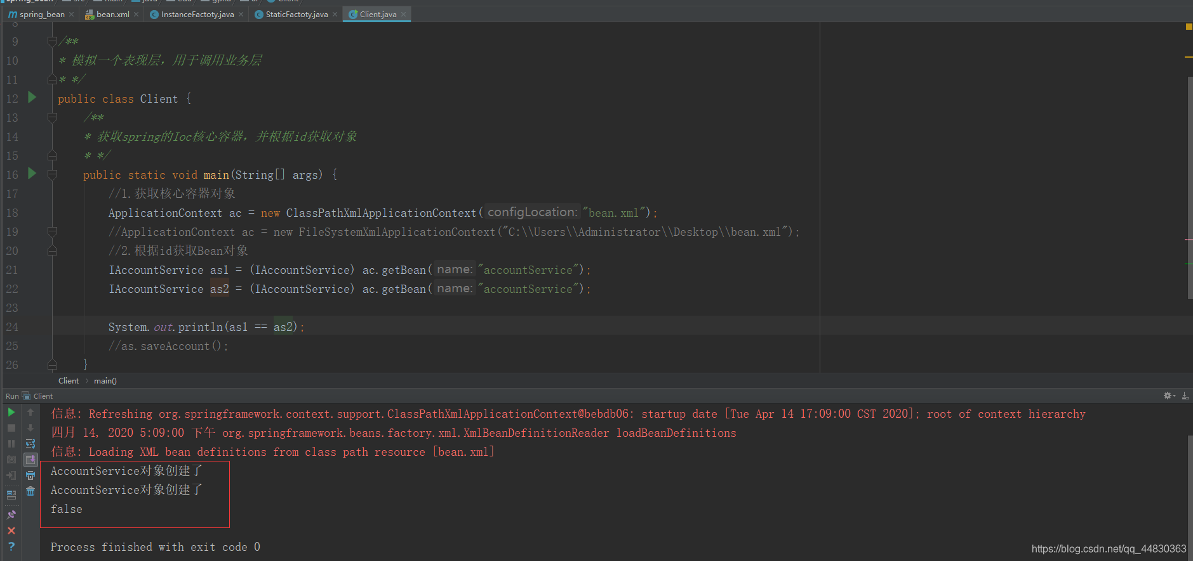Click the restore layout icon
The image size is (1193, 561).
click(11, 494)
